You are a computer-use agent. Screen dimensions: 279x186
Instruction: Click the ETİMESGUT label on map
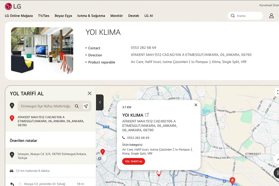click(253, 154)
